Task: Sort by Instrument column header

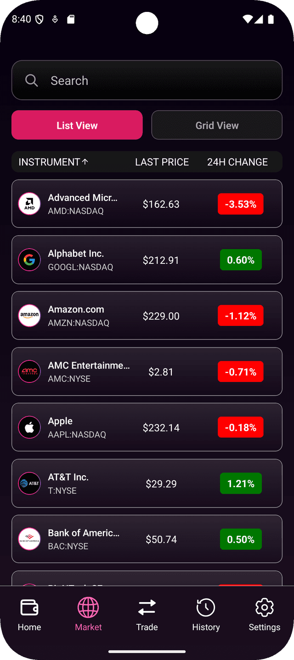Action: (x=53, y=162)
